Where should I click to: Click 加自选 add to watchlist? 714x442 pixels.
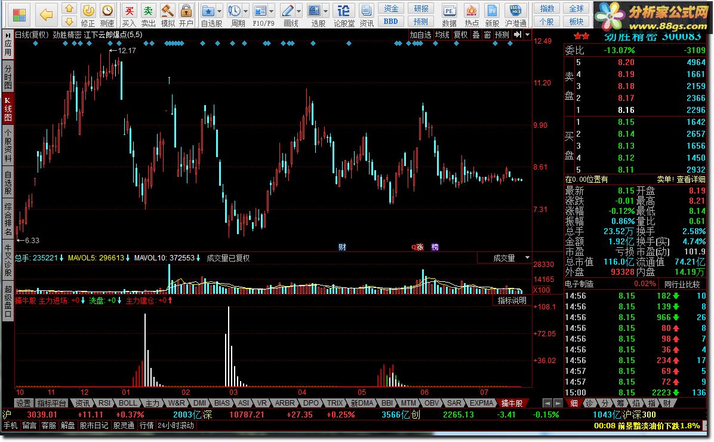tap(420, 35)
